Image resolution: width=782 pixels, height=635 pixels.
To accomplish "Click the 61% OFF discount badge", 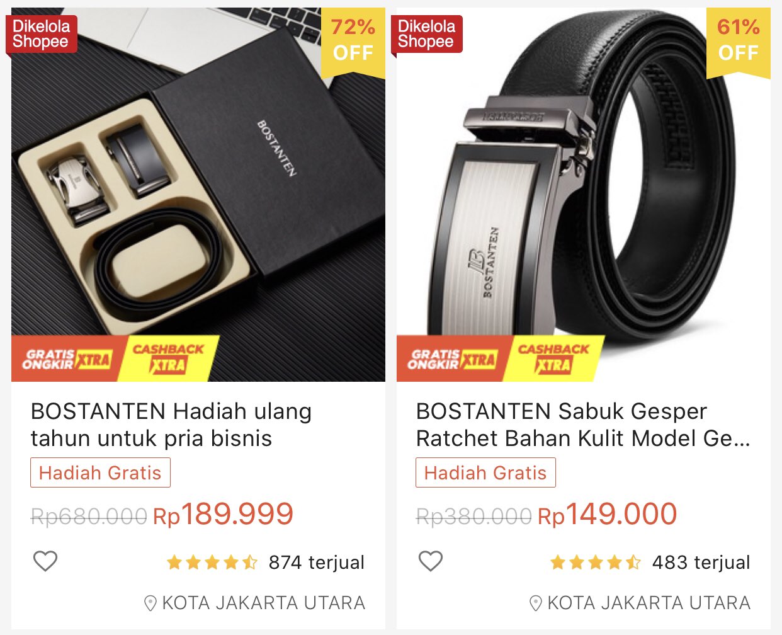I will click(x=739, y=40).
